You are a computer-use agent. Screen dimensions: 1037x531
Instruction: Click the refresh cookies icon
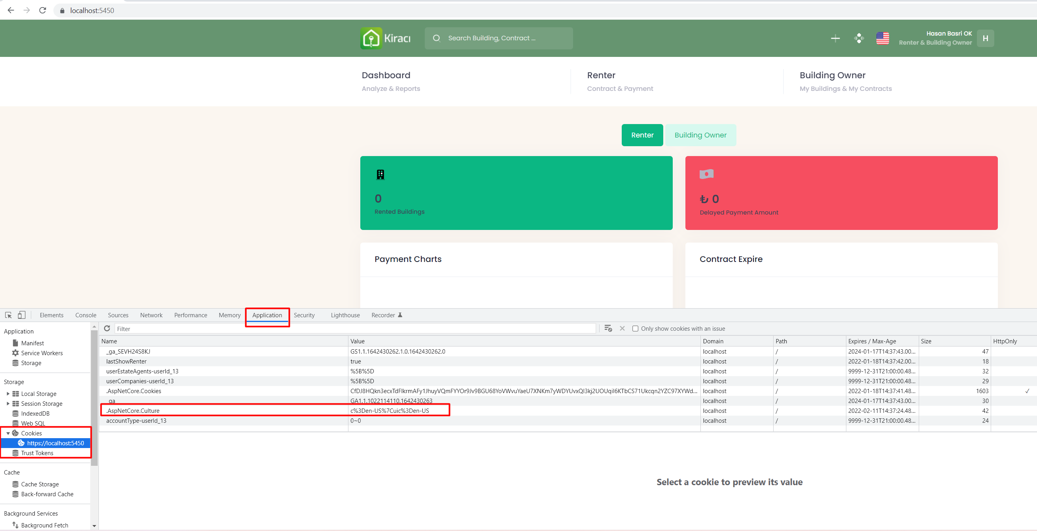pyautogui.click(x=107, y=328)
